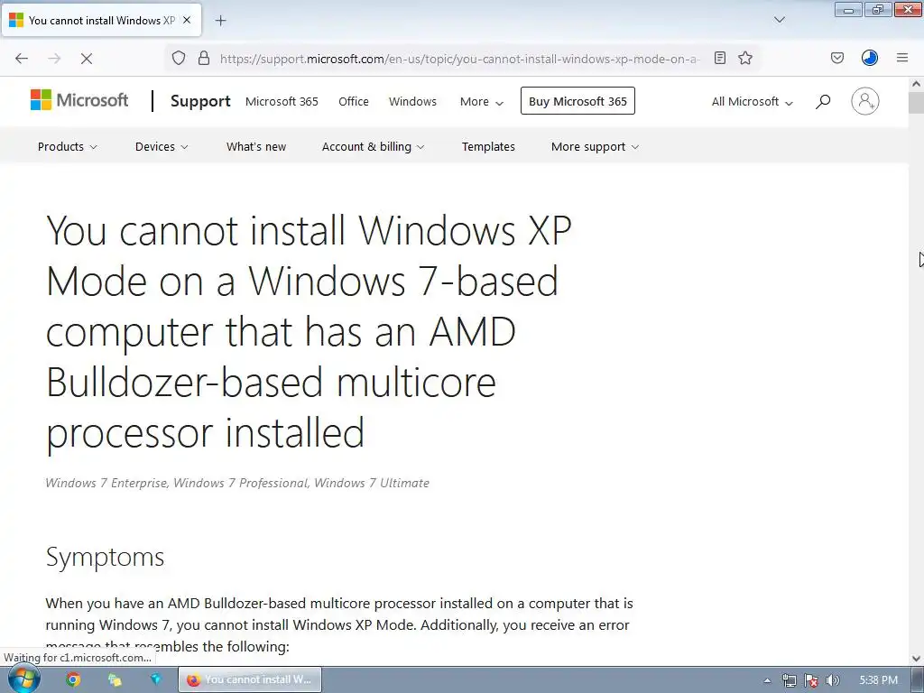This screenshot has width=924, height=693.
Task: Expand Account & billing menu
Action: [x=373, y=147]
